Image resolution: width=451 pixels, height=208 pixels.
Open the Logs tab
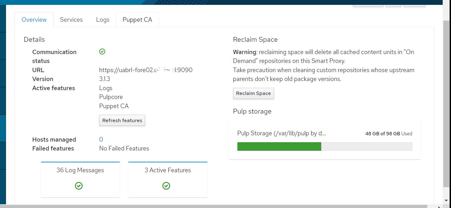[x=103, y=20]
